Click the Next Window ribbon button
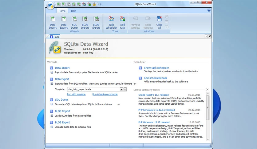Viewport: 257px width, 149px height. [x=148, y=23]
